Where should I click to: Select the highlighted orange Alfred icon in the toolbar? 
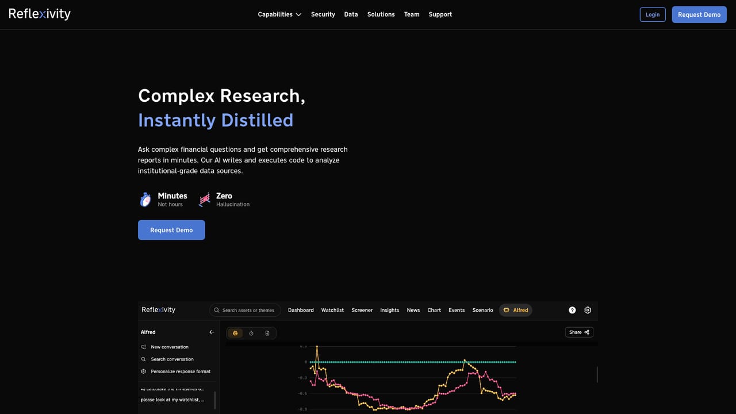(235, 333)
